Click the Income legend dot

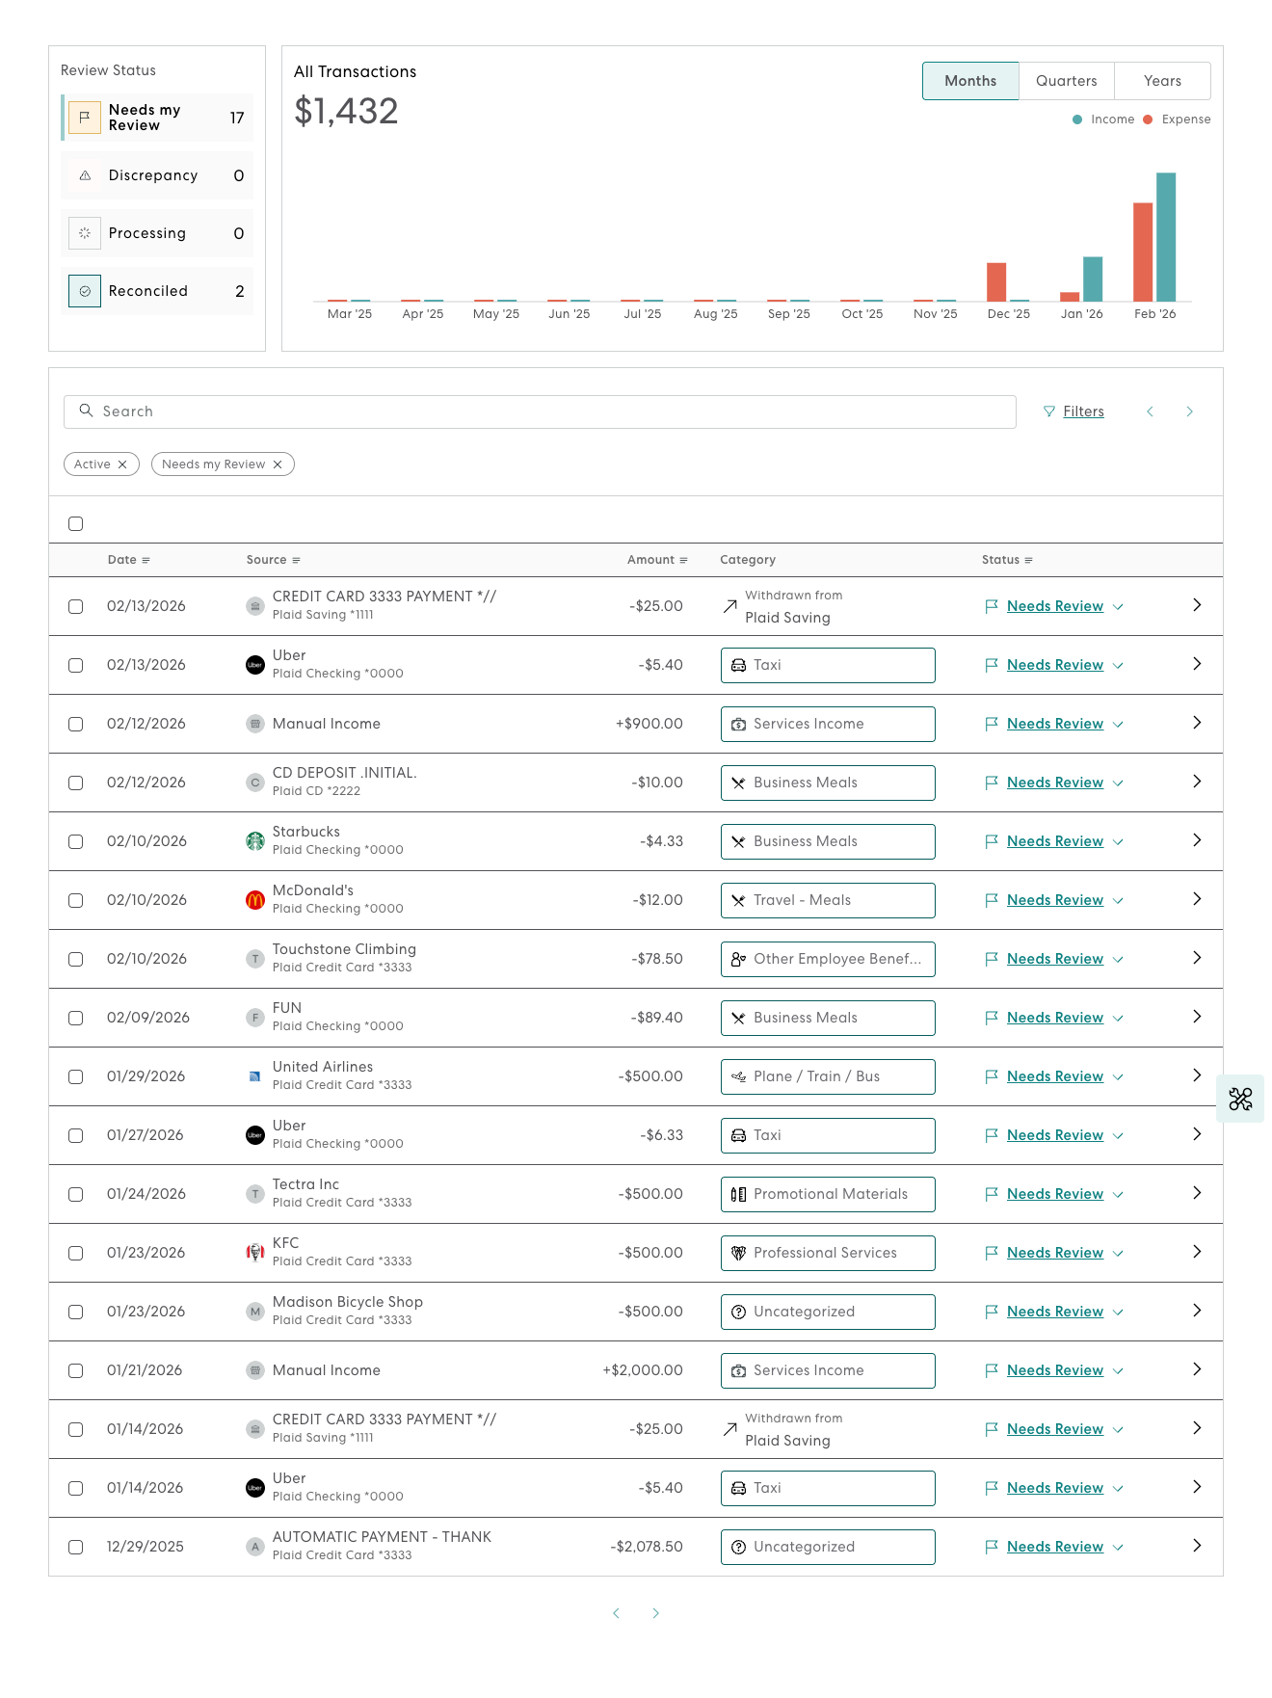[1077, 119]
